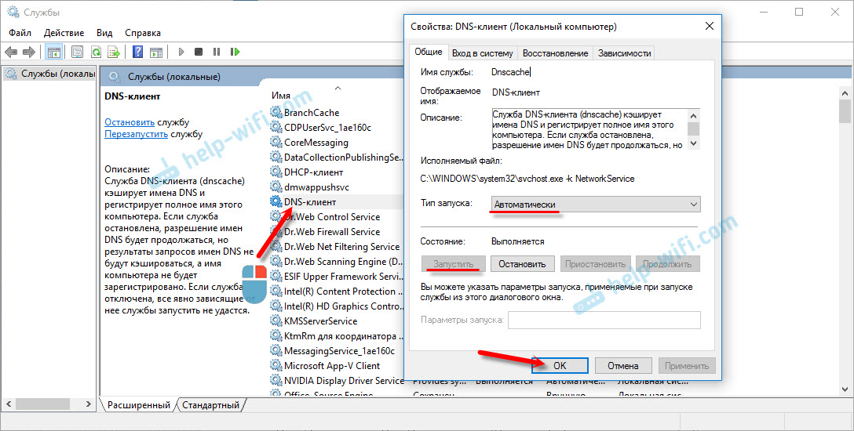Click the Stop Service square toolbar icon
Screen dimensions: 854x431
[x=199, y=52]
